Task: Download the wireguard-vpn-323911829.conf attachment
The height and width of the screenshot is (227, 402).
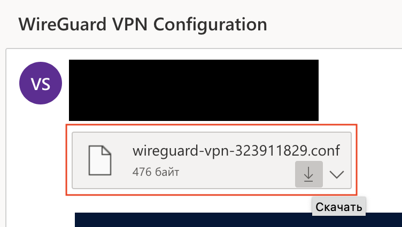Action: coord(308,174)
